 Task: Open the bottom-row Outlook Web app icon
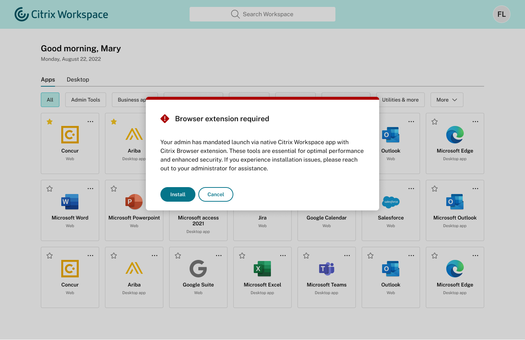(391, 269)
